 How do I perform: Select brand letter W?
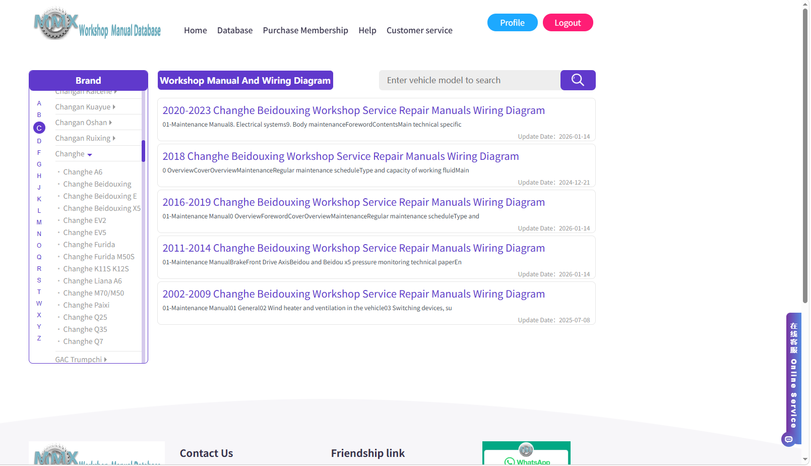tap(39, 304)
